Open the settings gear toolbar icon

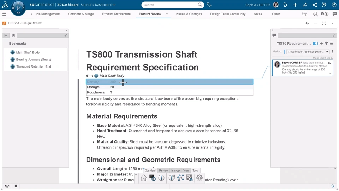click(x=199, y=178)
